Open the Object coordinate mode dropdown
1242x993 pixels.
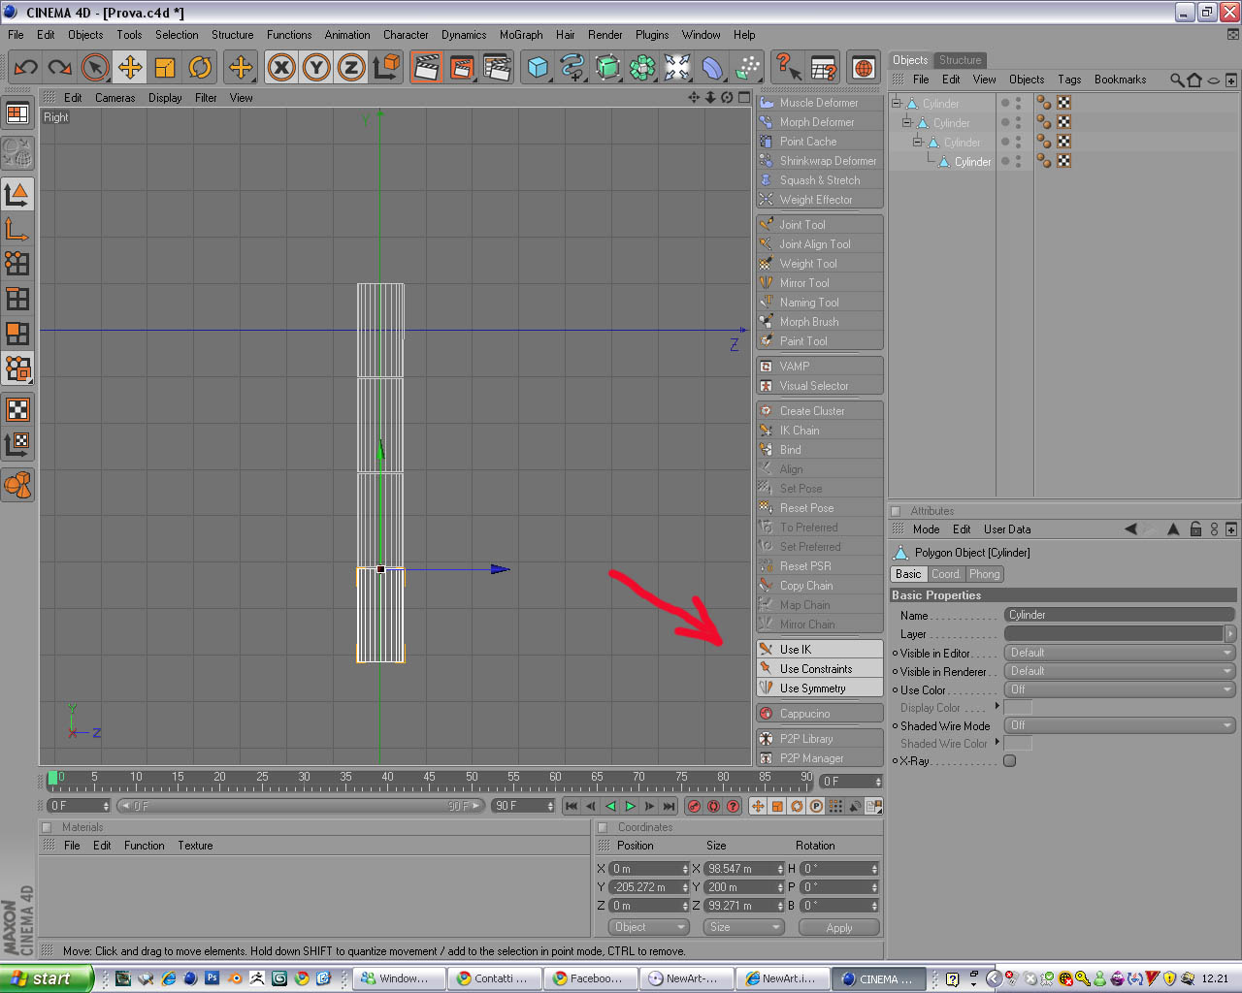tap(648, 927)
